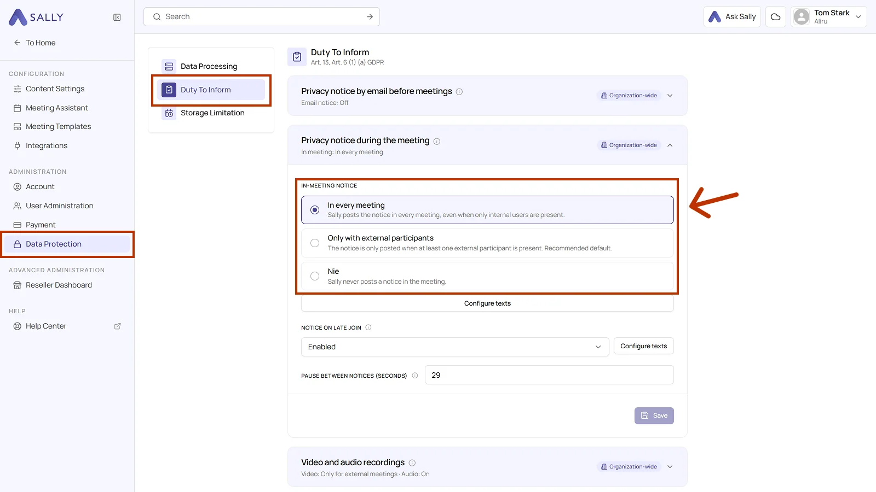Click the pause between notices seconds field

549,375
